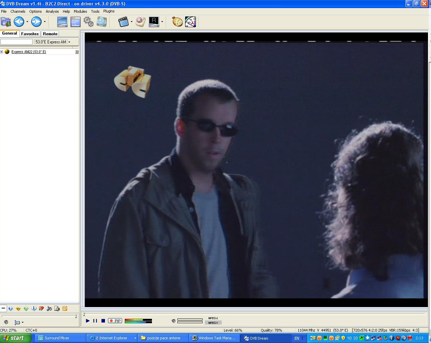Screen dimensions: 431x343
Task: Click the Express AM22 satellite ball icon
Action: point(7,52)
